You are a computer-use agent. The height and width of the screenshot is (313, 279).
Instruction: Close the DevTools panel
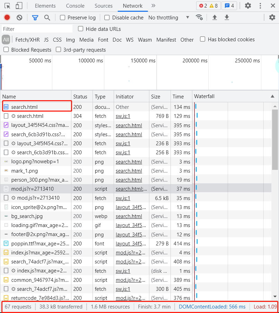coord(273,6)
